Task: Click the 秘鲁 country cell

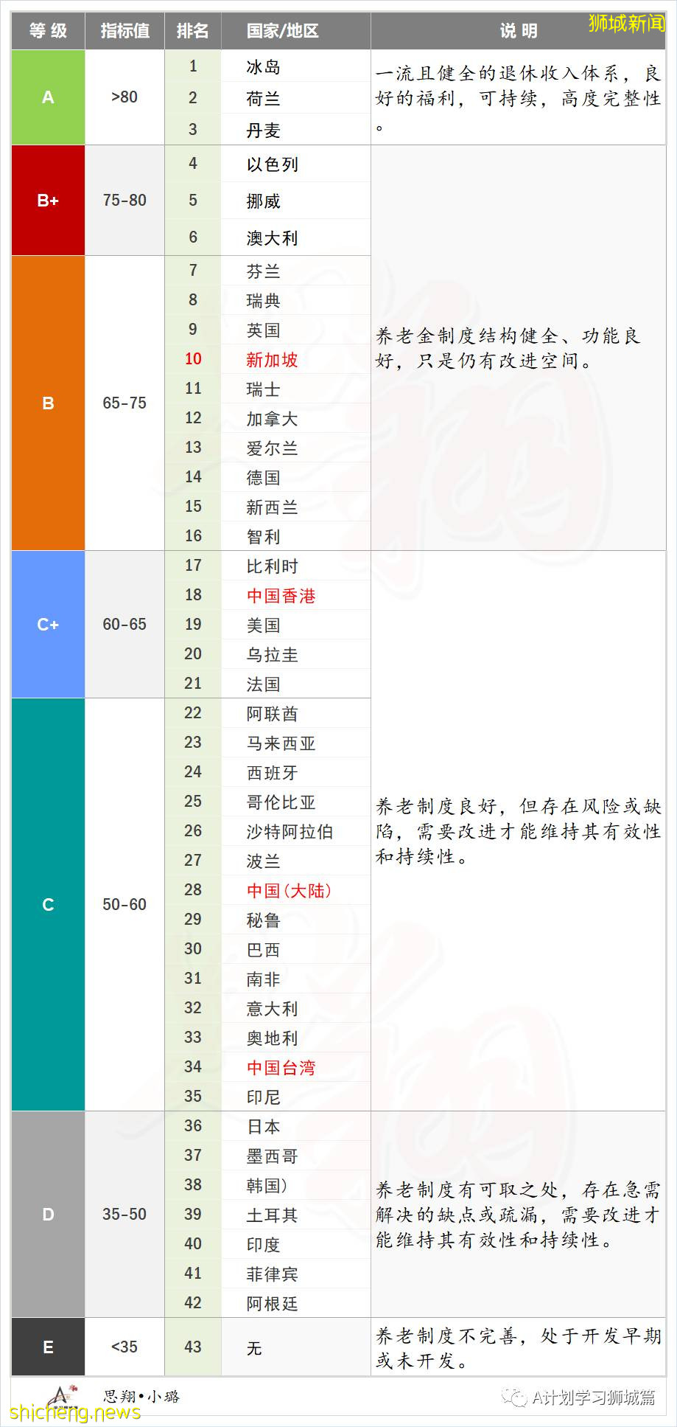Action: (295, 920)
